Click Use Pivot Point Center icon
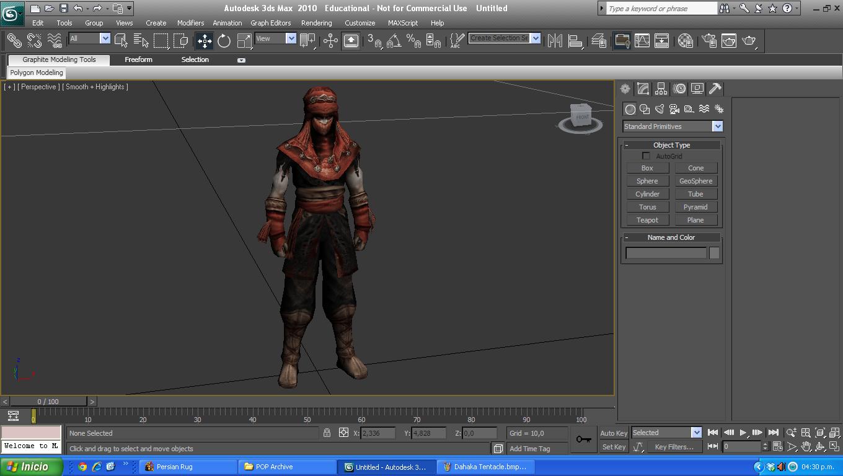This screenshot has width=843, height=476. tap(308, 41)
